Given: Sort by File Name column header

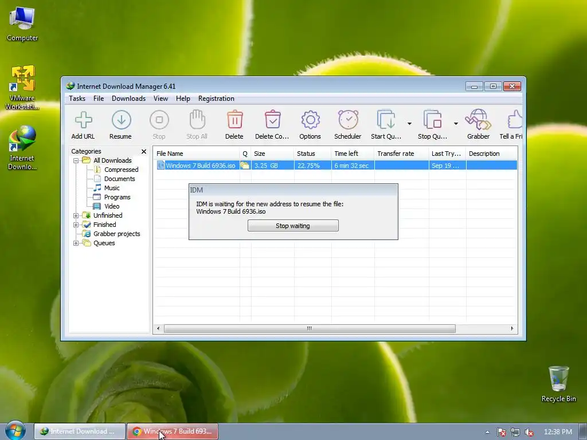Looking at the screenshot, I should 197,154.
